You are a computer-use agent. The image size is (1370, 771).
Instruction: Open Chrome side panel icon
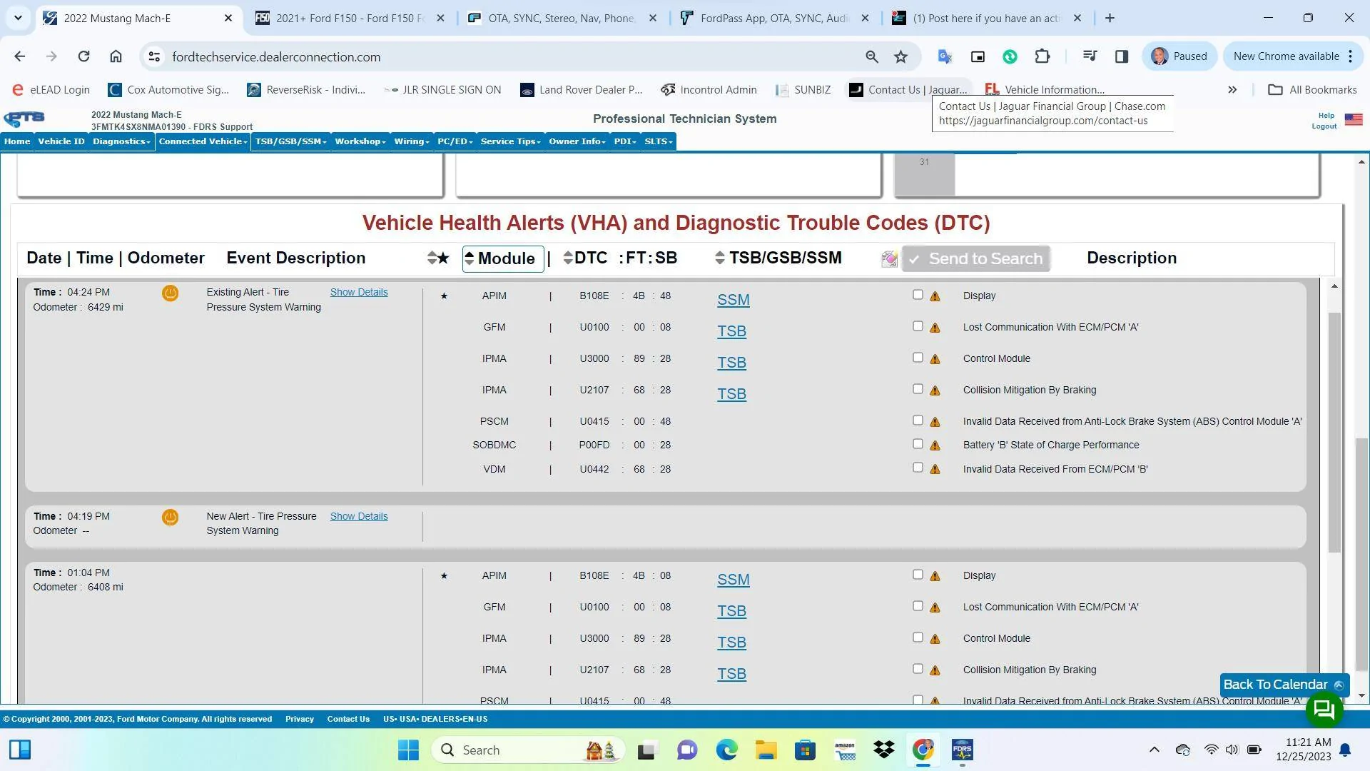click(x=1122, y=56)
